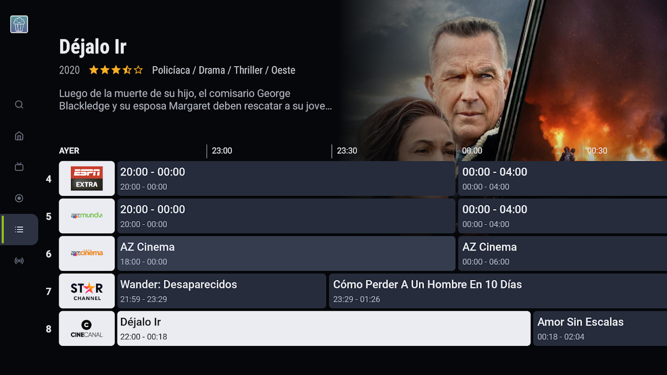Screen dimensions: 667x375
Task: Select Cómo Perder A Un Hombre En 10 Días
Action: (x=498, y=291)
